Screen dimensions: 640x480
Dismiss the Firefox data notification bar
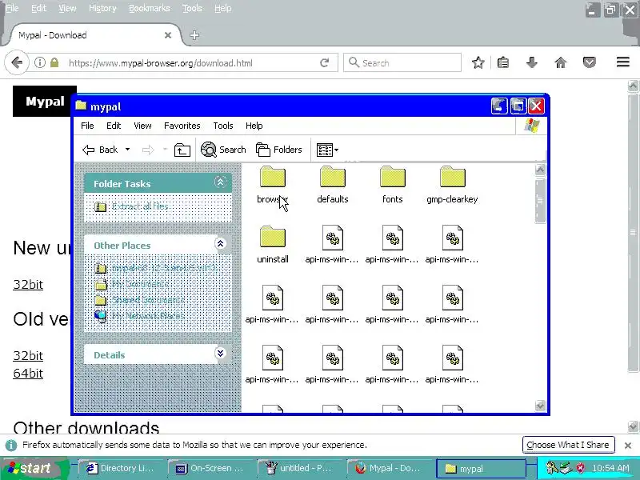(x=628, y=446)
